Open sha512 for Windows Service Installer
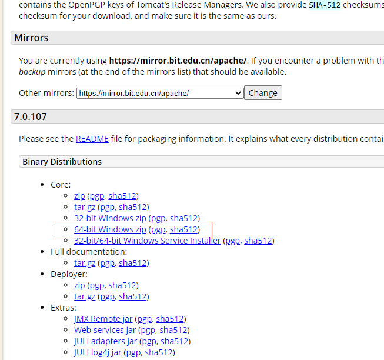Image resolution: width=384 pixels, height=360 pixels. (x=258, y=241)
